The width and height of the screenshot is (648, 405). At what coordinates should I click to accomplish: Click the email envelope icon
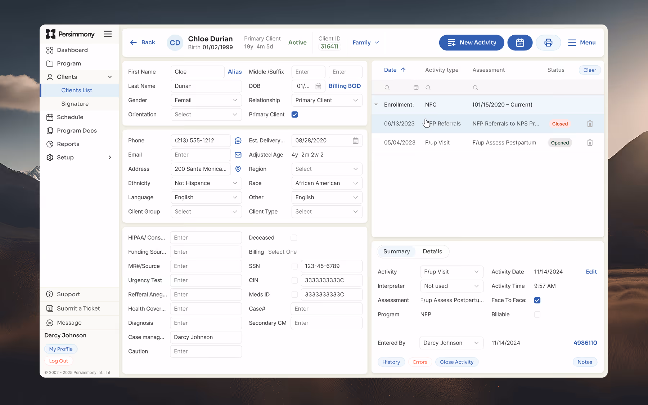(x=238, y=155)
